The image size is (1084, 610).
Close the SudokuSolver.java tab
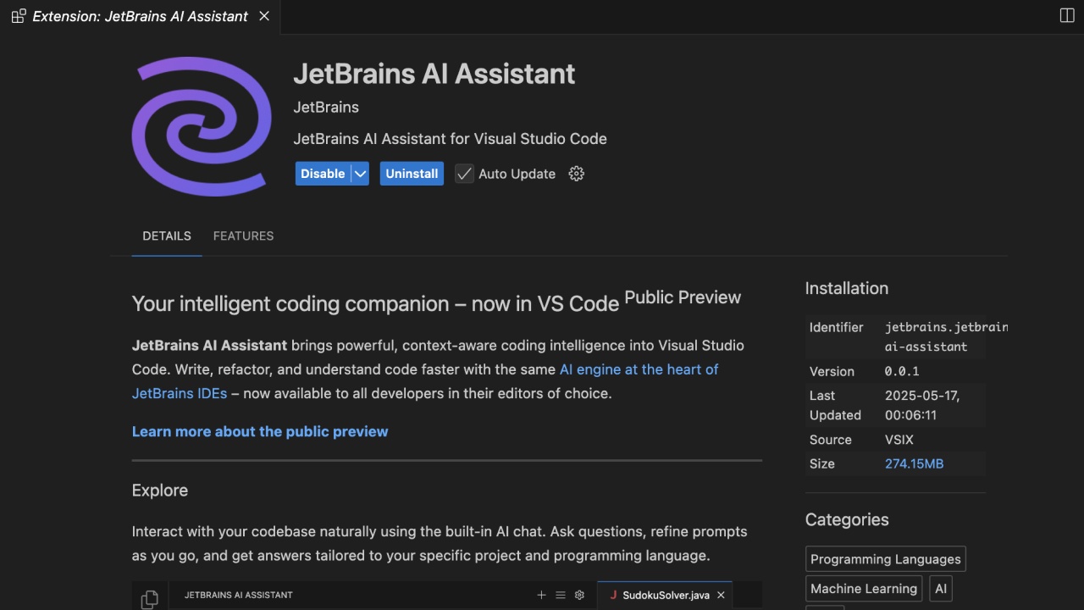721,595
